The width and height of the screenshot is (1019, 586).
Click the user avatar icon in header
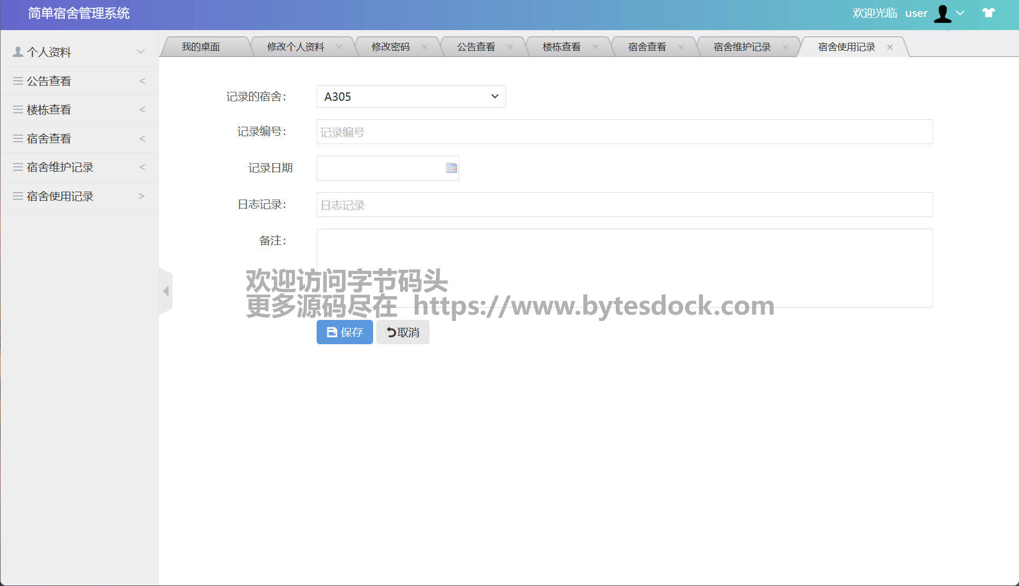[942, 14]
